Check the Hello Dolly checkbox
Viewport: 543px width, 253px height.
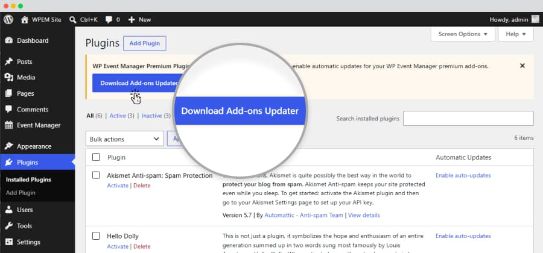(x=96, y=236)
